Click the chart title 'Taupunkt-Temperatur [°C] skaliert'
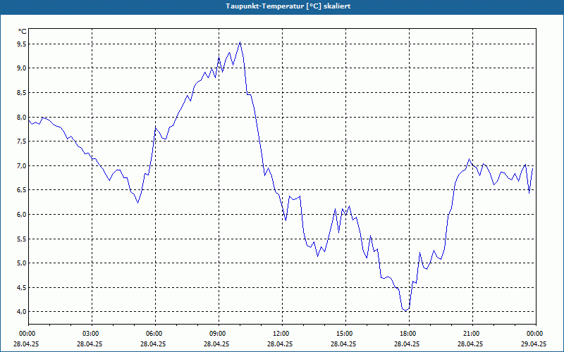 (x=288, y=6)
